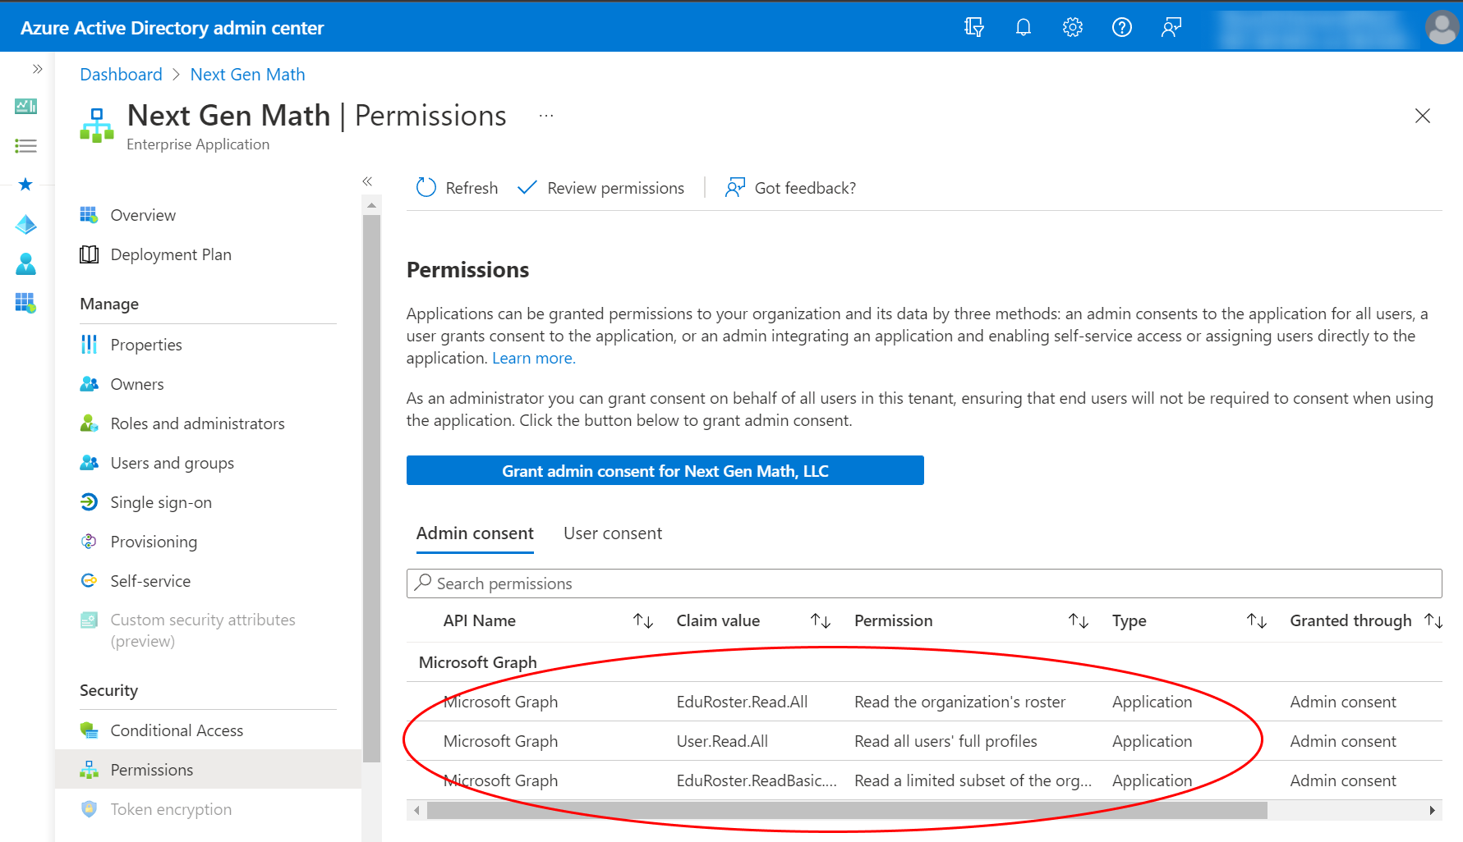1463x842 pixels.
Task: Open the Users icon in left rail
Action: tap(25, 263)
